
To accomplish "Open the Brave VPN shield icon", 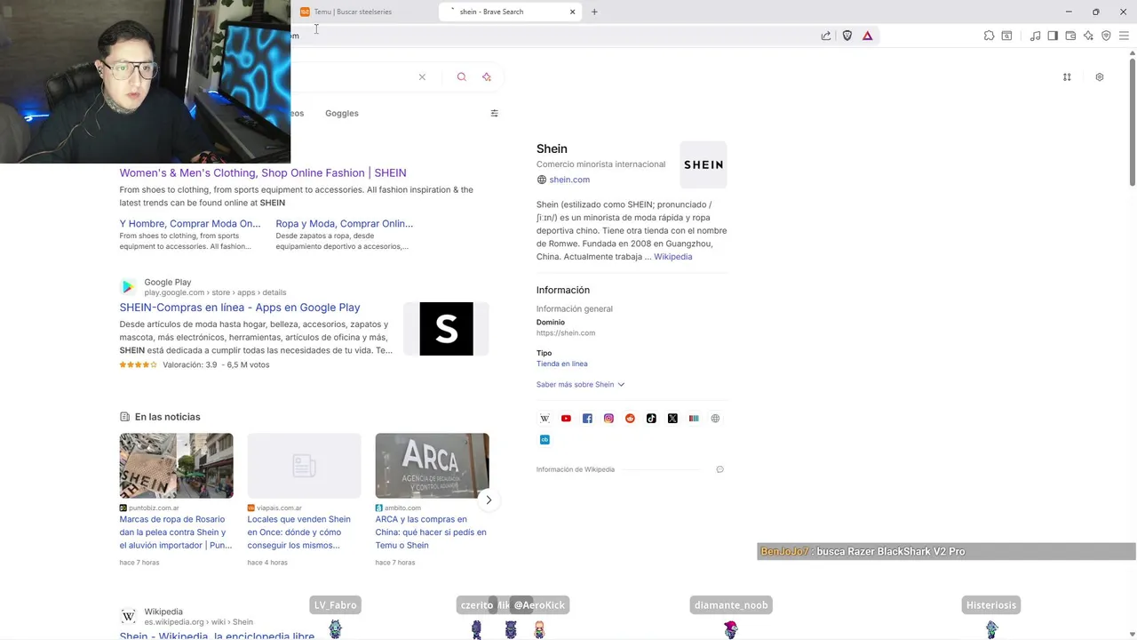I will click(x=1106, y=36).
